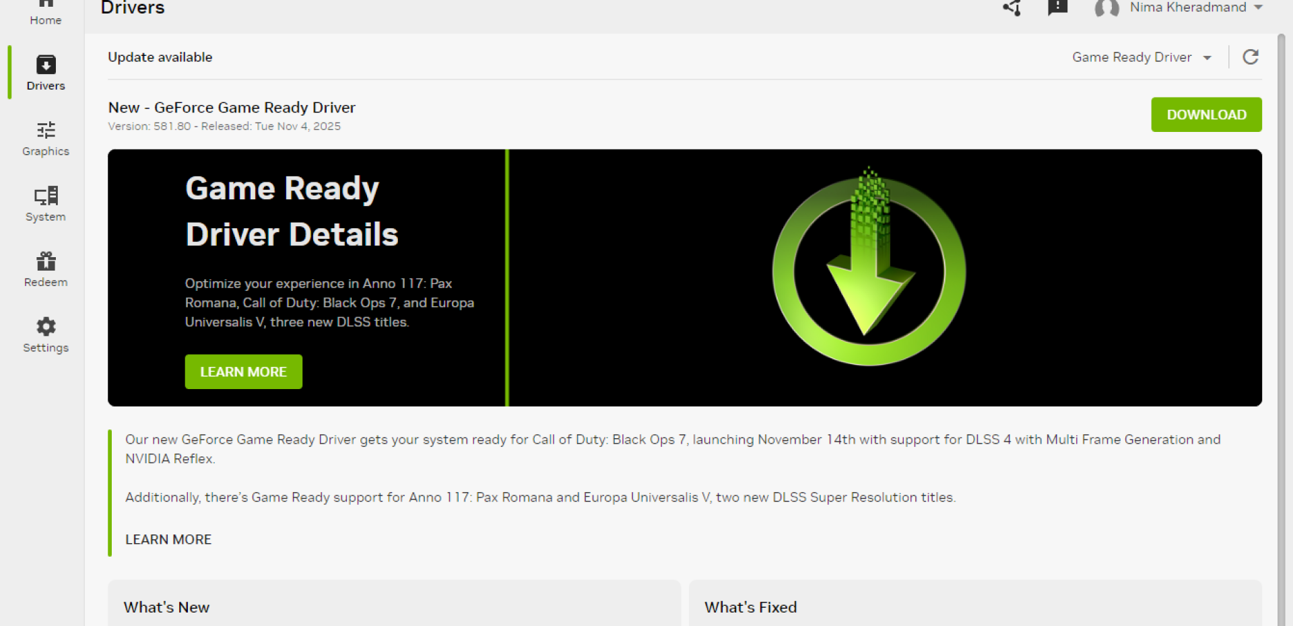Viewport: 1293px width, 626px height.
Task: Click the share icon in header
Action: pyautogui.click(x=1012, y=8)
